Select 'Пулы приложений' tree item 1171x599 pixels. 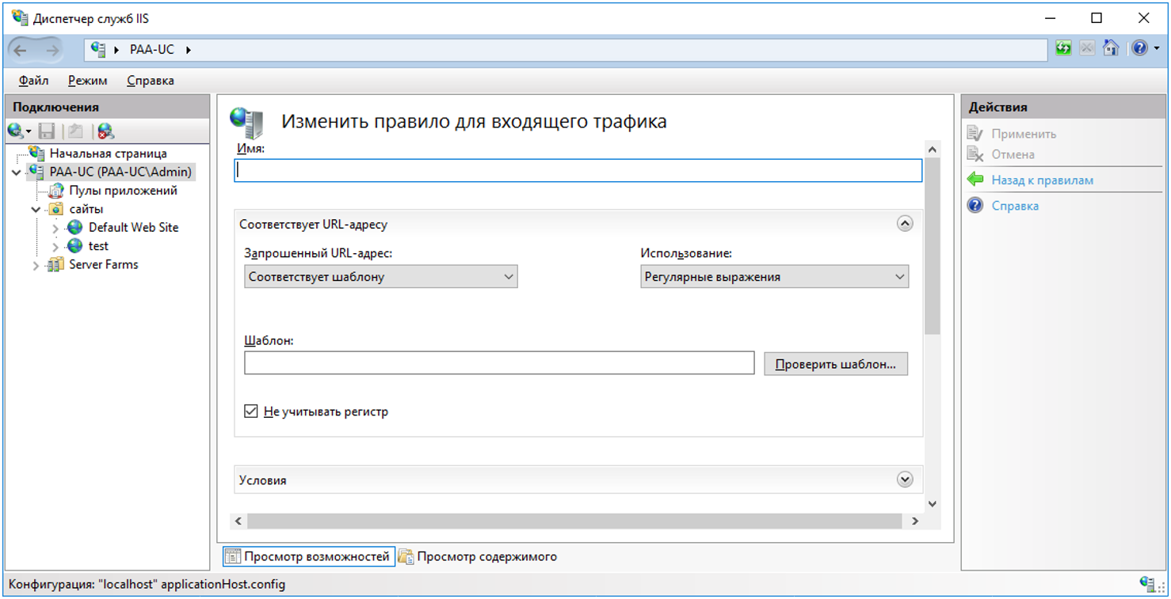click(123, 191)
